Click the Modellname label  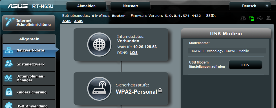(x=199, y=43)
